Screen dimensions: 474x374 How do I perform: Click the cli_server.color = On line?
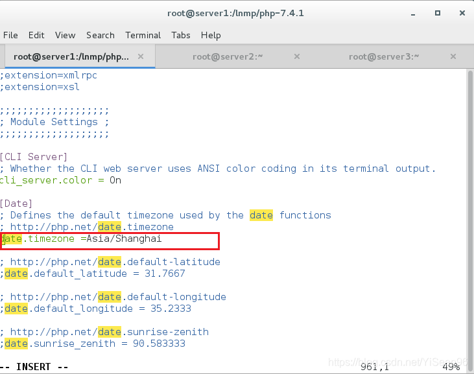click(60, 180)
